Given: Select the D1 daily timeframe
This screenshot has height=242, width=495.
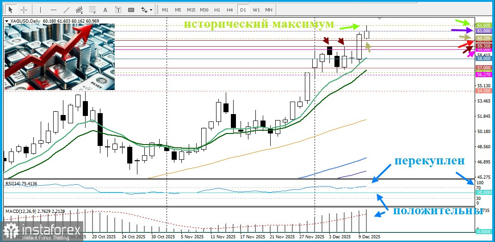Looking at the screenshot, I should coord(243,10).
